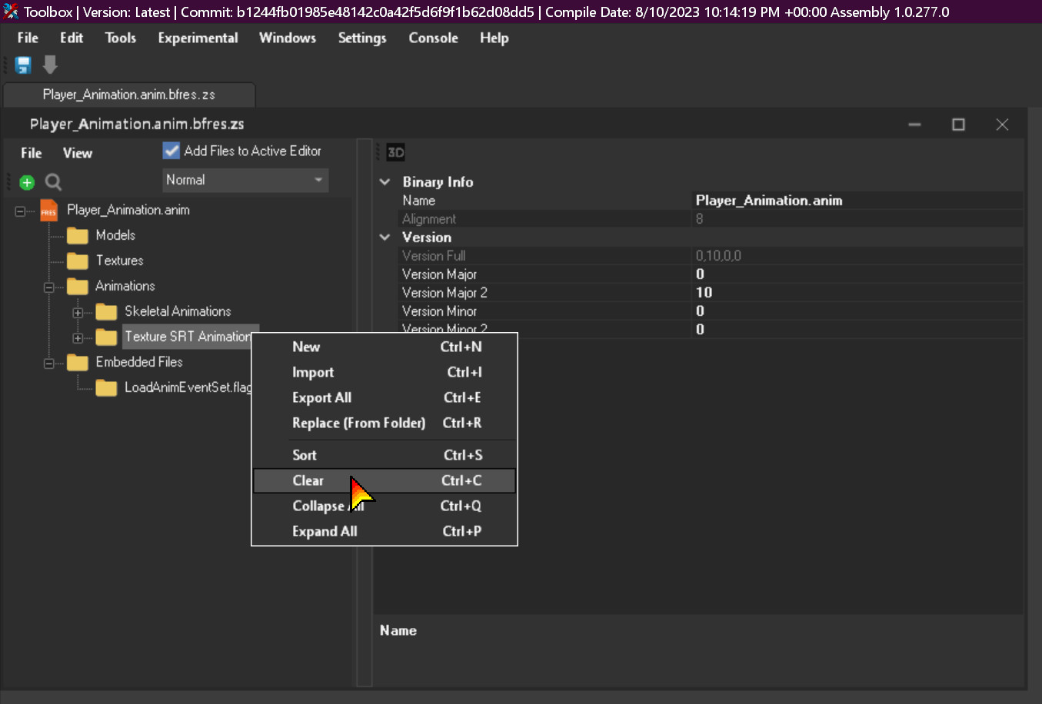Toggle the 3D viewport icon
Screen dimensions: 1042x704
tap(395, 151)
